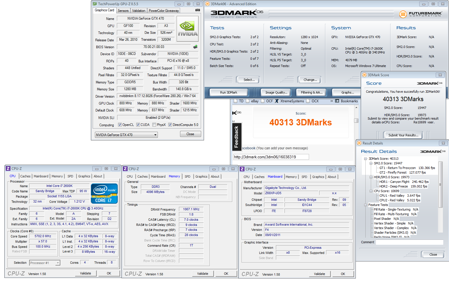Toggle the DirectCompute 5.0 checkbox
This screenshot has height=286, width=449.
(170, 125)
